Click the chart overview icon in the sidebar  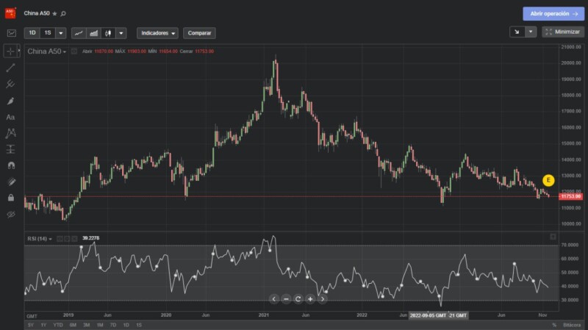(x=12, y=33)
